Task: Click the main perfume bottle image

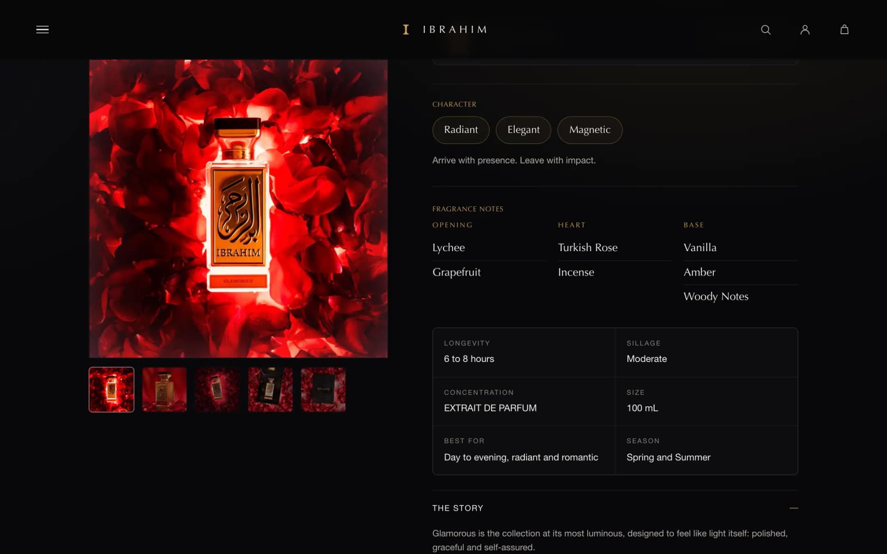Action: [x=238, y=208]
